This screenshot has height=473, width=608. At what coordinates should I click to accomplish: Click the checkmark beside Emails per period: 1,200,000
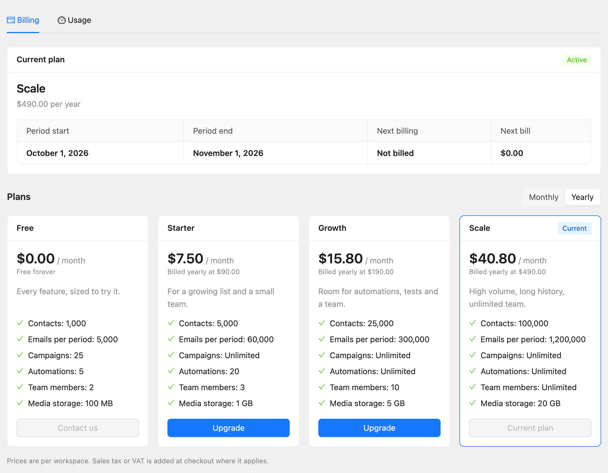click(x=473, y=339)
